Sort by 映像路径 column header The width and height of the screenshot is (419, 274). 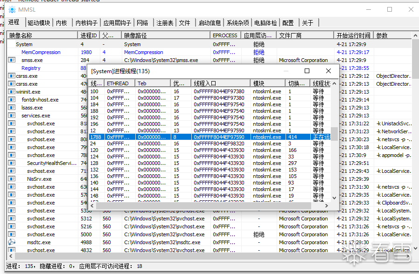click(166, 35)
